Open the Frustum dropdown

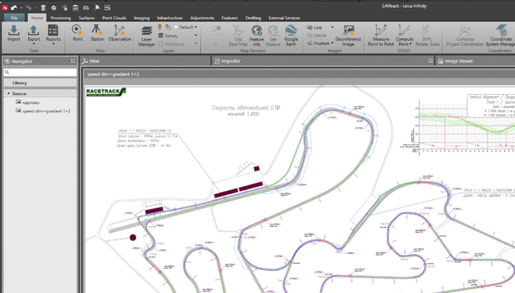pyautogui.click(x=332, y=43)
